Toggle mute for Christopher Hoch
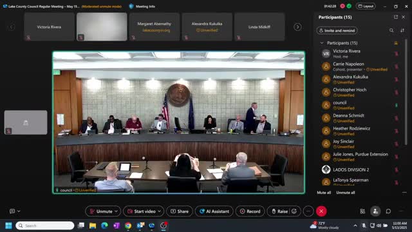Screen dimensions: 412x232 tap(397, 92)
